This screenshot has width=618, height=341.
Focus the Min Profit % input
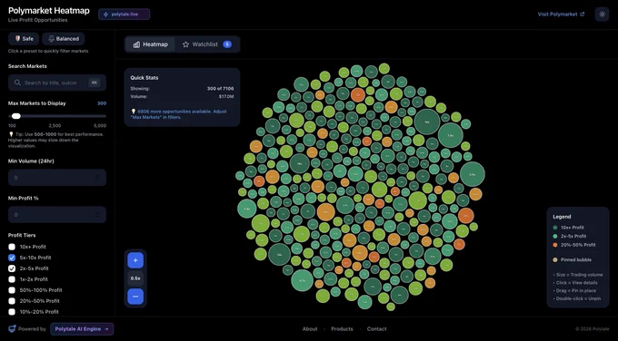[x=57, y=215]
